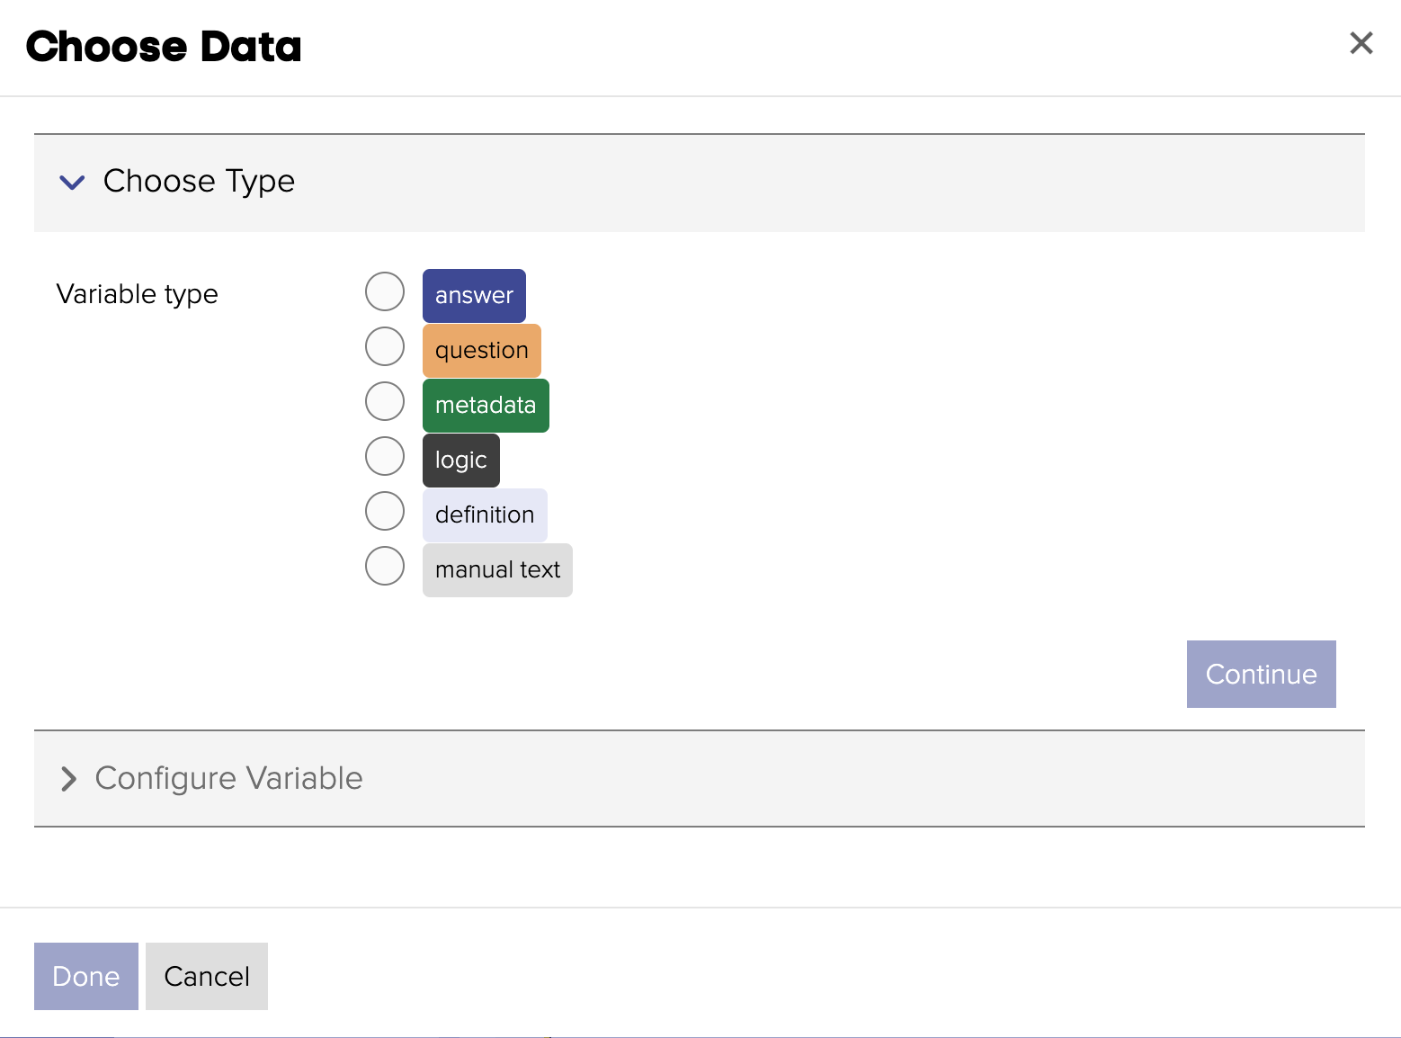Open the Configure Variable section heading

228,778
